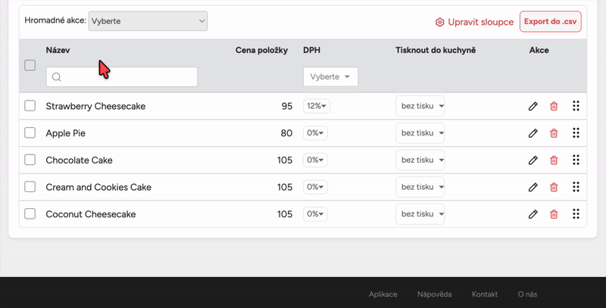Image resolution: width=606 pixels, height=308 pixels.
Task: Click the drag handle for Chocolate Cake
Action: [576, 160]
